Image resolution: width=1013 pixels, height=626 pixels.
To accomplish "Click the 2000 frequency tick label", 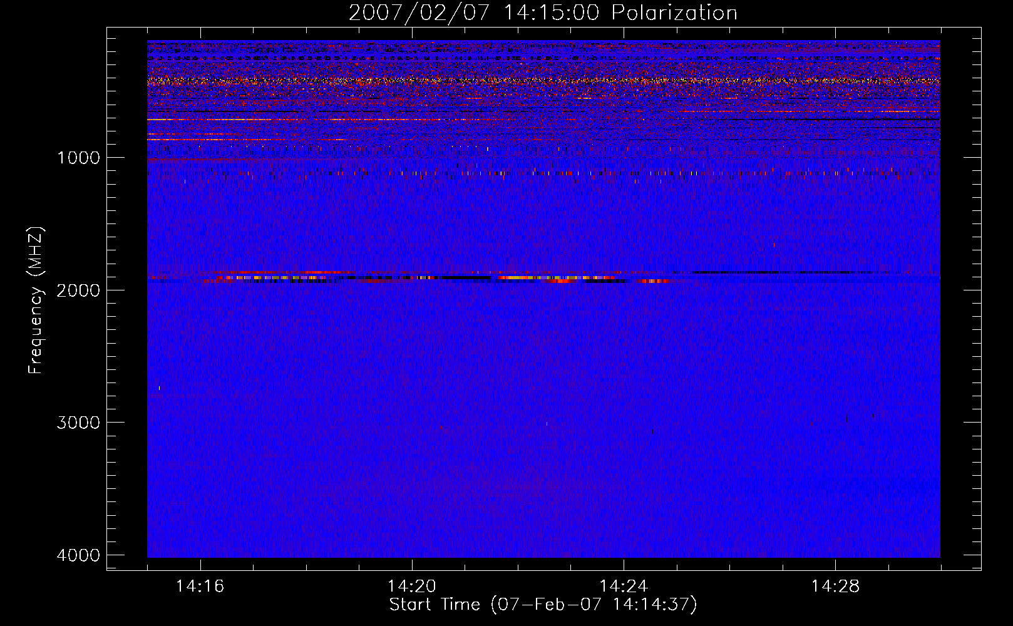I will 79,290.
